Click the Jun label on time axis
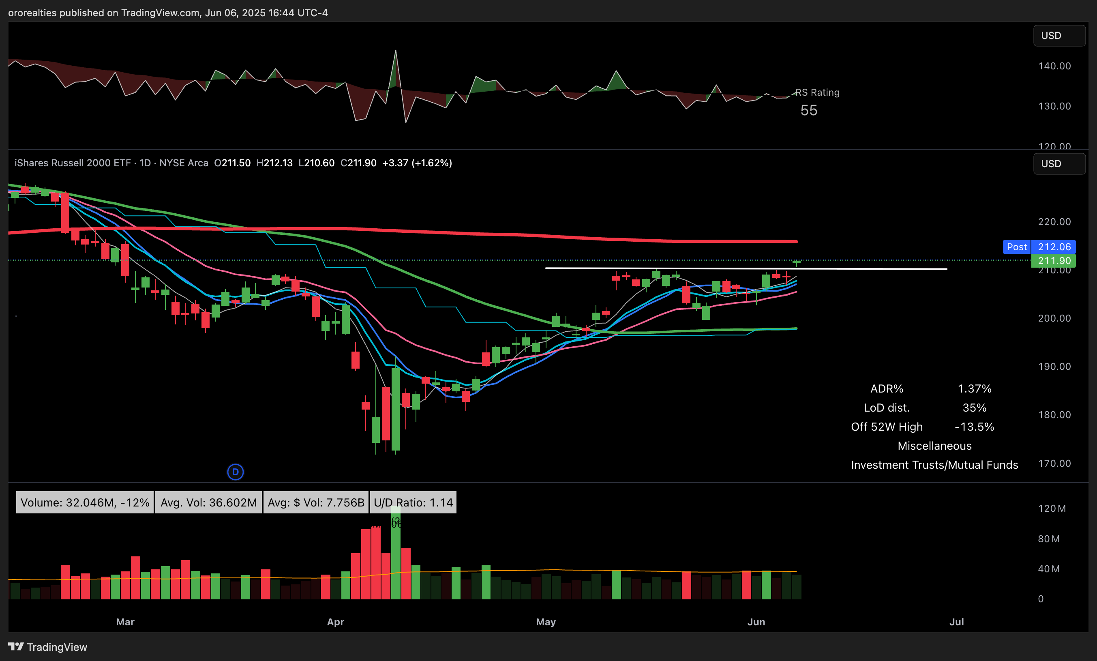The width and height of the screenshot is (1097, 661). tap(756, 622)
